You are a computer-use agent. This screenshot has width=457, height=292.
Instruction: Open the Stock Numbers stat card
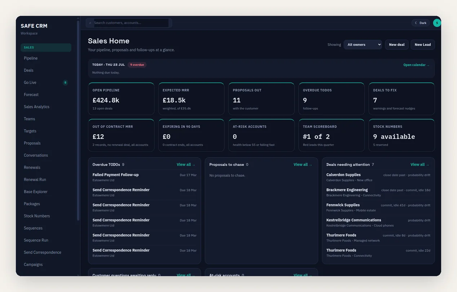pos(401,135)
